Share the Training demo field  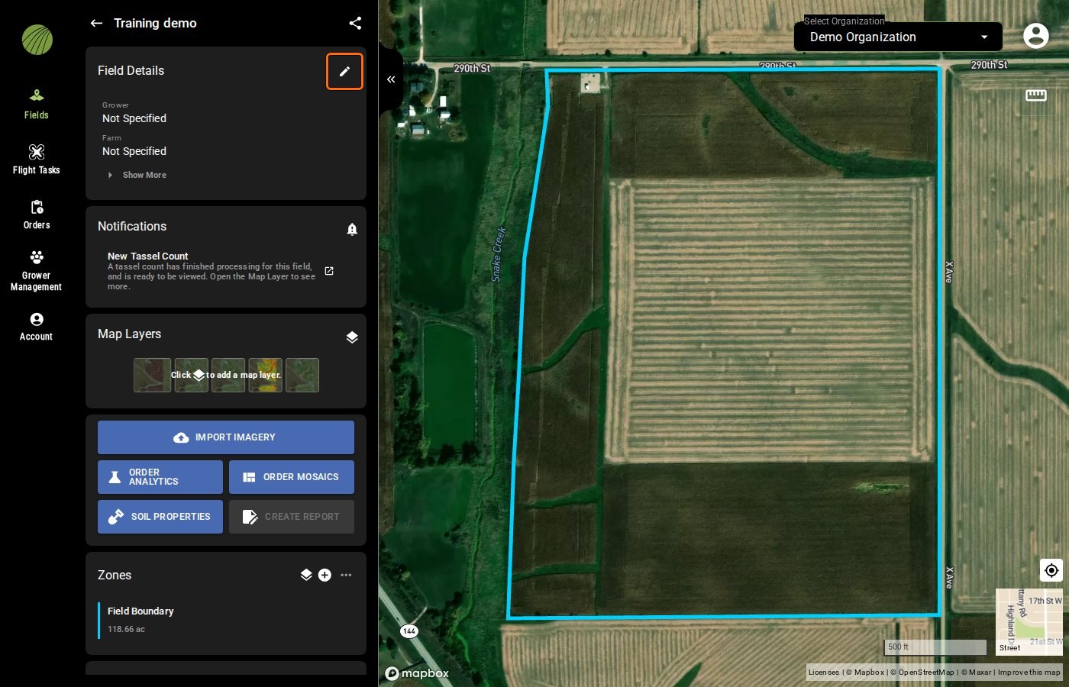click(x=355, y=23)
